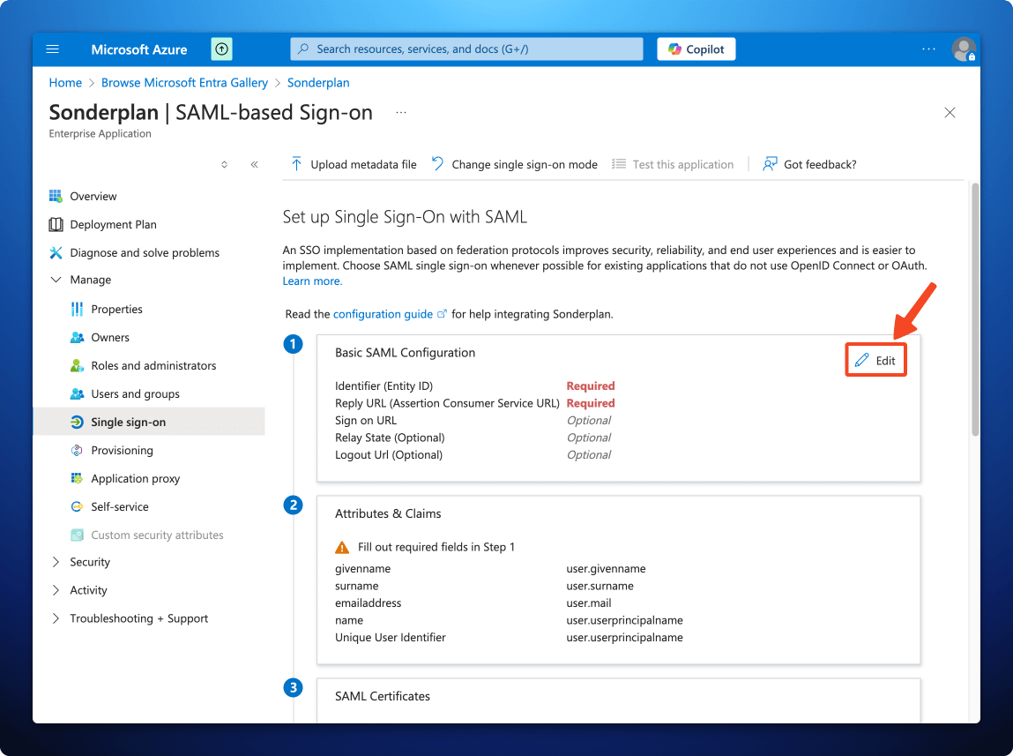Select the Diagnose and solve problems wrench icon
1013x756 pixels.
click(56, 252)
